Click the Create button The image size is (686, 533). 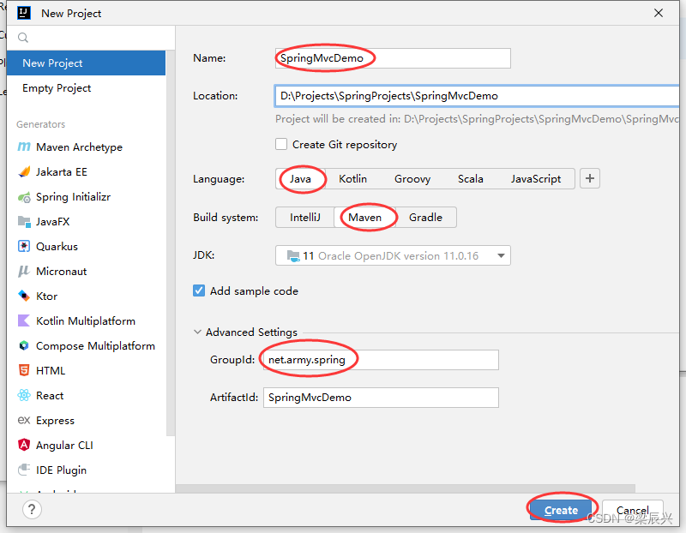[562, 510]
